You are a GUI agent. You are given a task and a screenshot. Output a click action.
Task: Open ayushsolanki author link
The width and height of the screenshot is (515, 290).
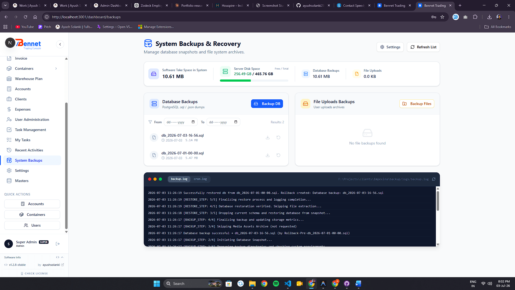(53, 265)
